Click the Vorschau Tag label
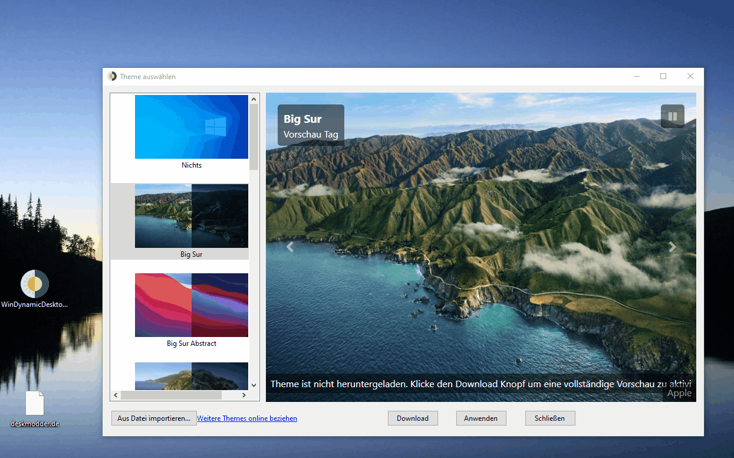 tap(311, 135)
